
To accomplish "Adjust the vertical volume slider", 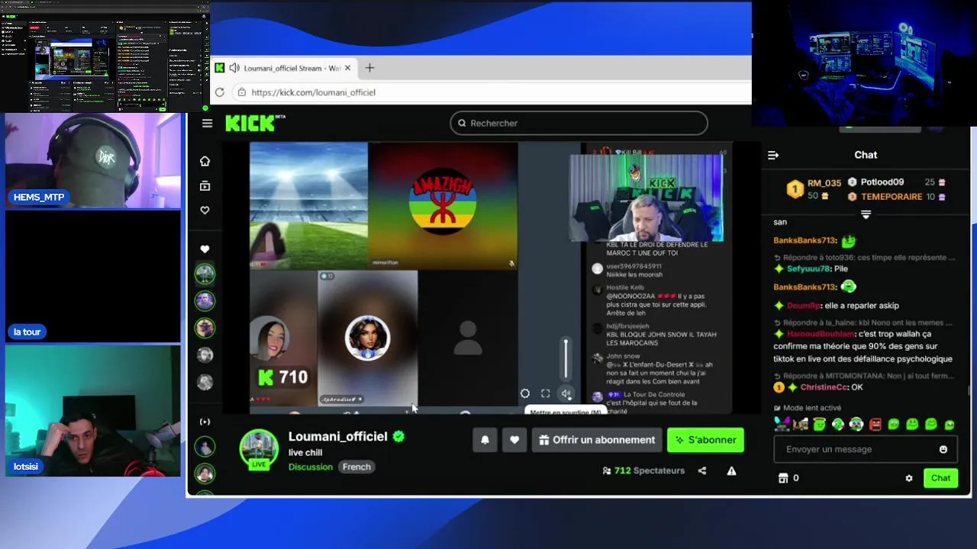I will (566, 358).
